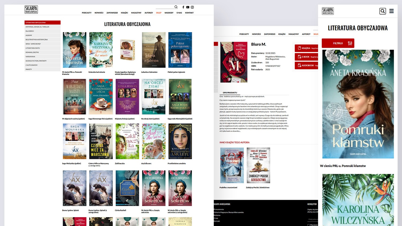
Task: Click the Skarpa Warszawska logo in desktop header
Action: [x=31, y=10]
